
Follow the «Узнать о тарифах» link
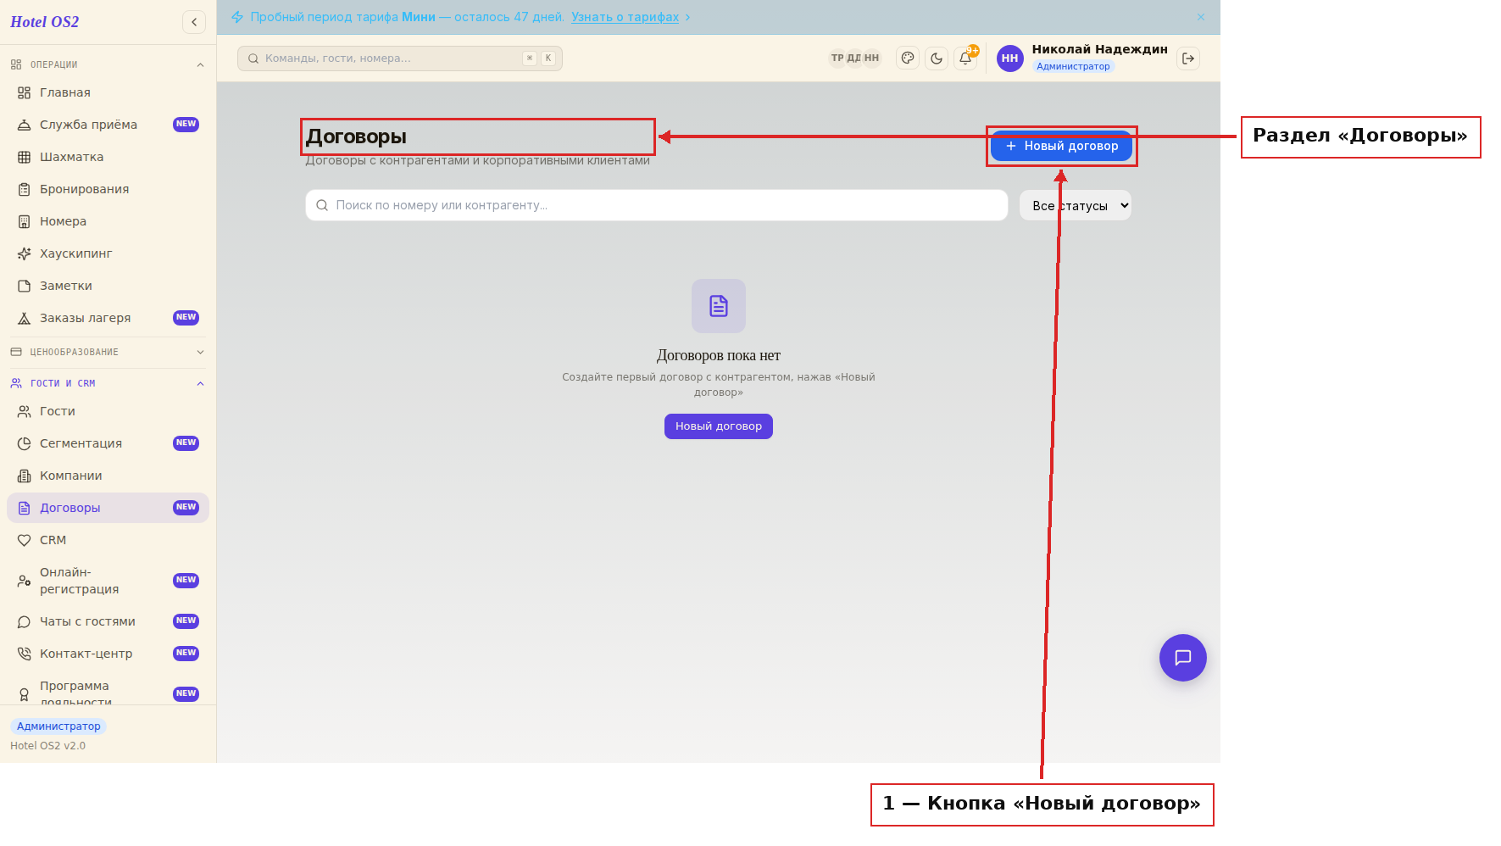(x=625, y=17)
